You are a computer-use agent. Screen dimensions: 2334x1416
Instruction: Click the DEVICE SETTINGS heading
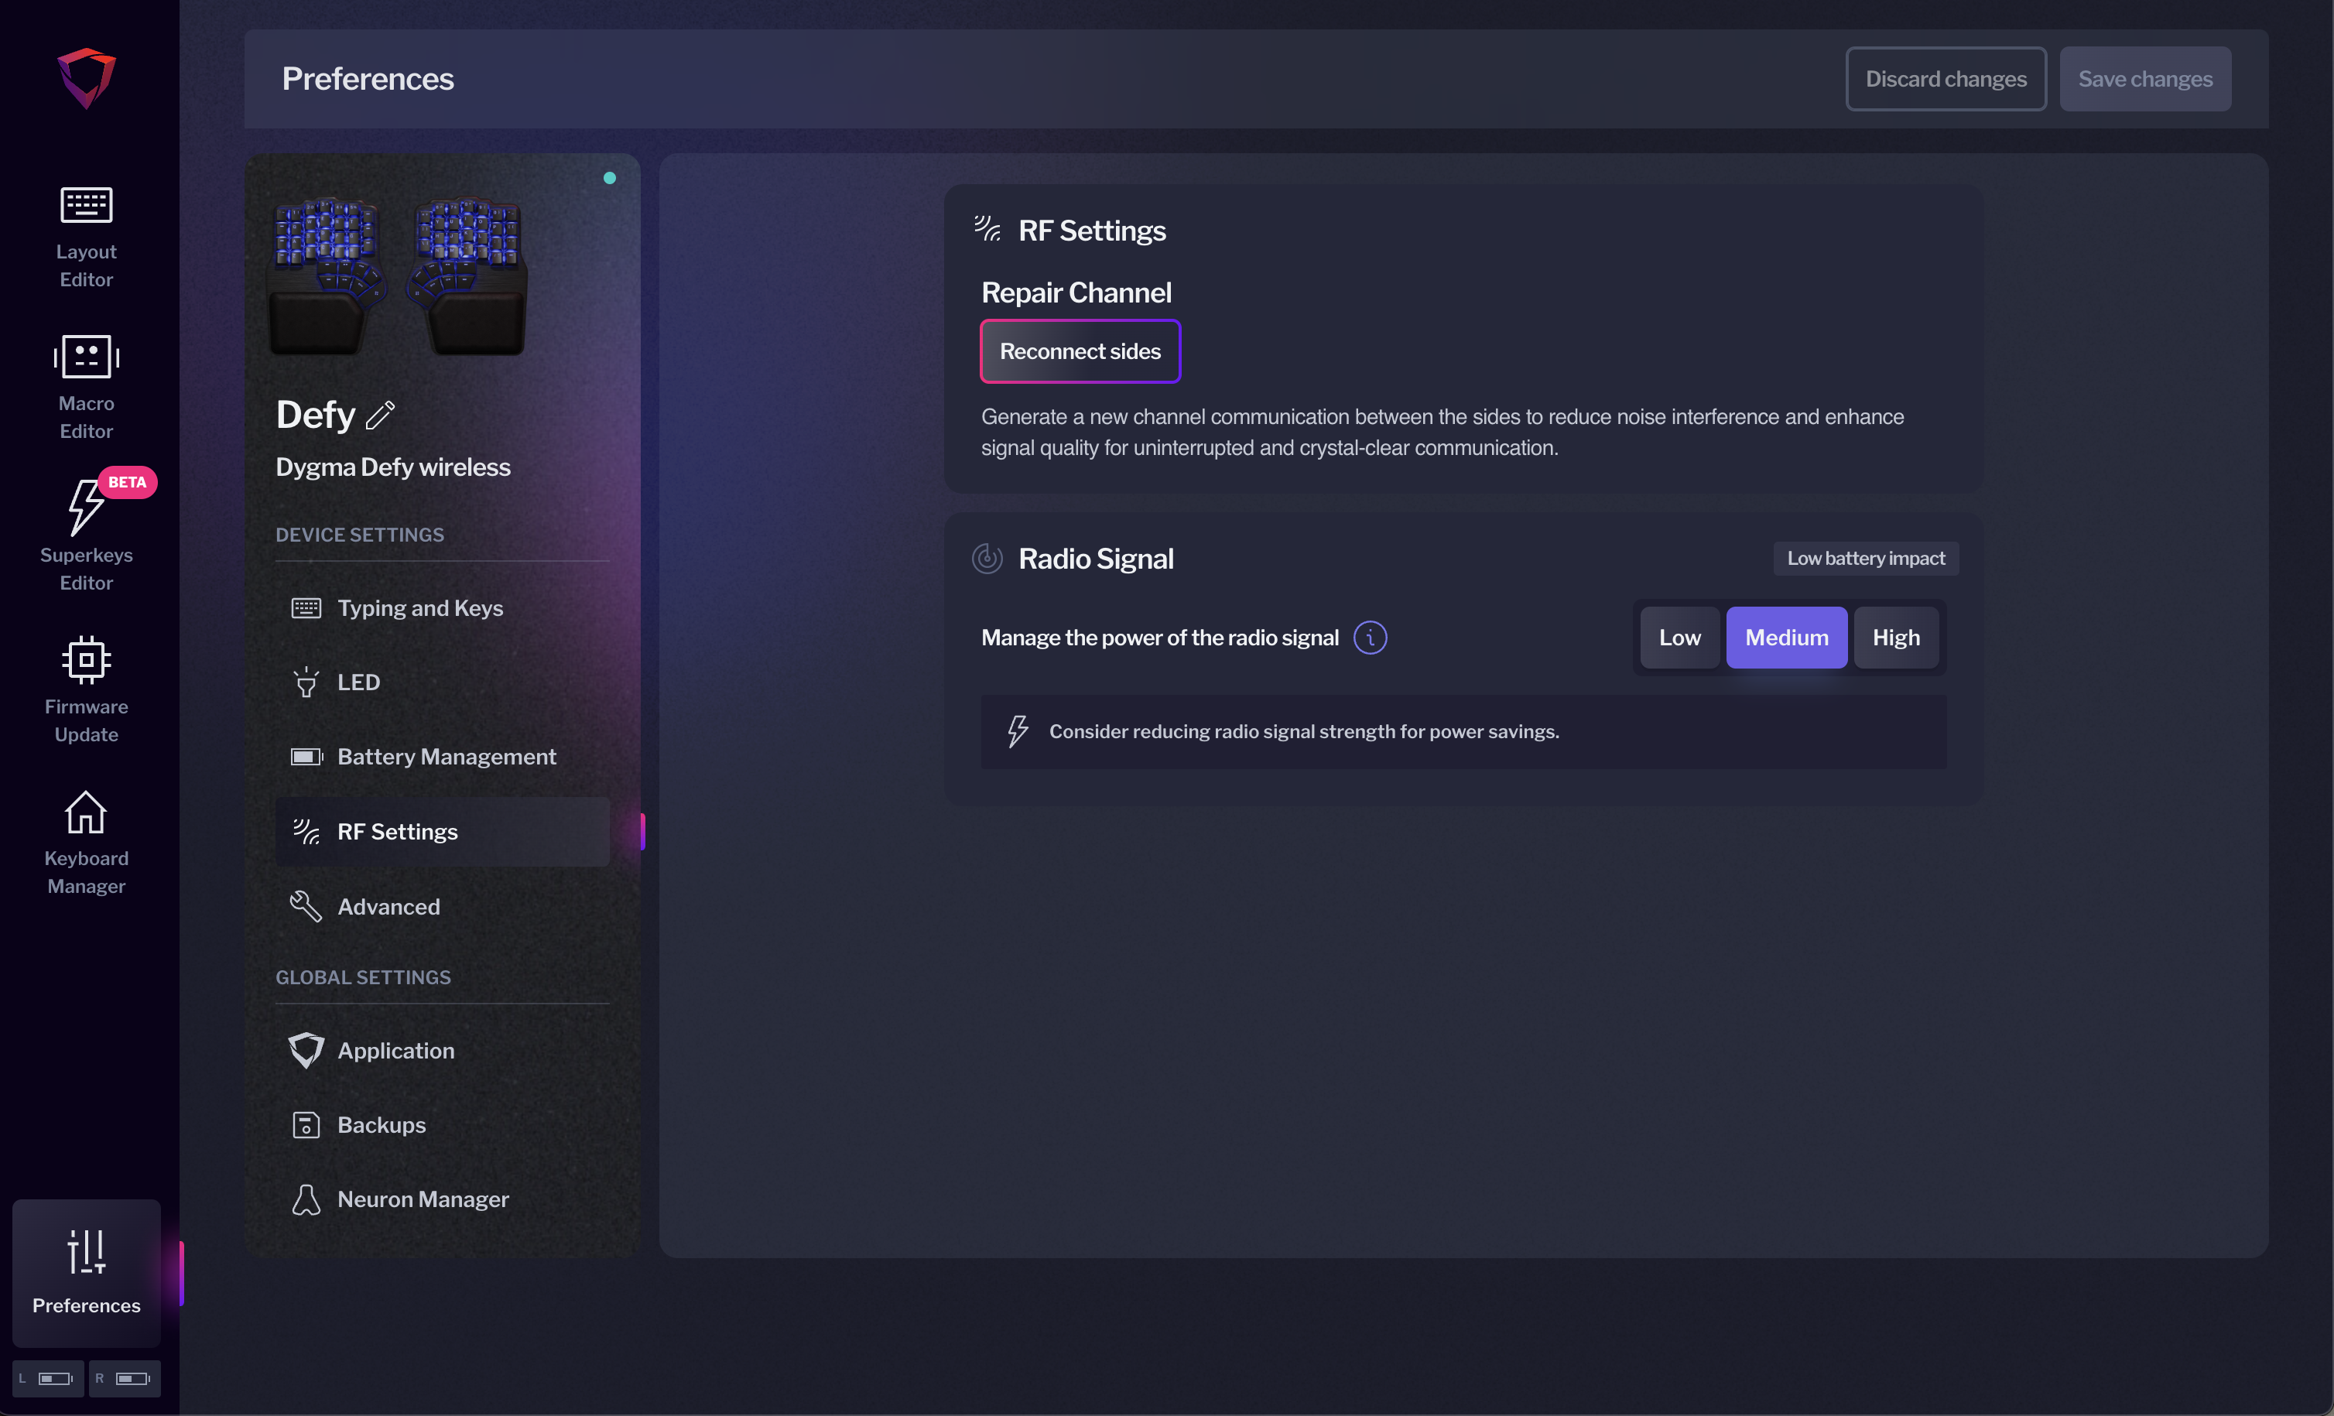360,535
